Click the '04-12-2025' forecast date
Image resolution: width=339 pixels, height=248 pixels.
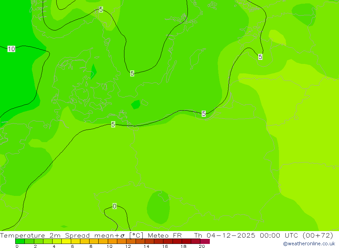[x=231, y=235]
